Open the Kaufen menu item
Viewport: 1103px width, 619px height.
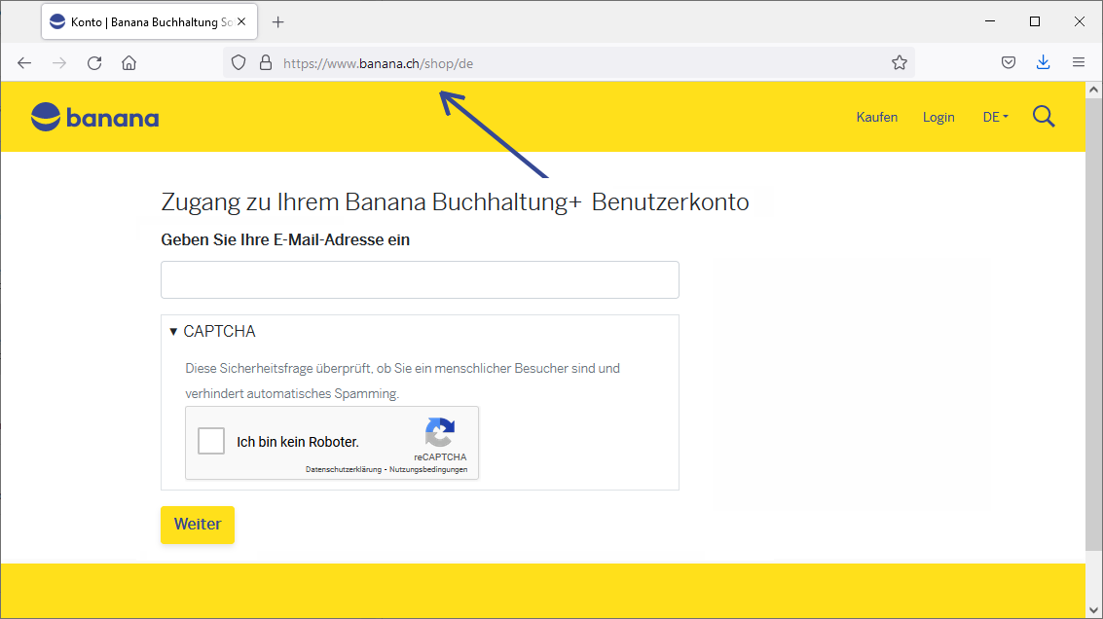tap(876, 117)
